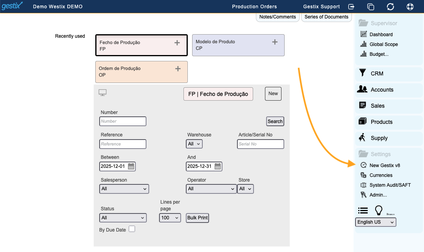Open the Status dropdown

123,218
